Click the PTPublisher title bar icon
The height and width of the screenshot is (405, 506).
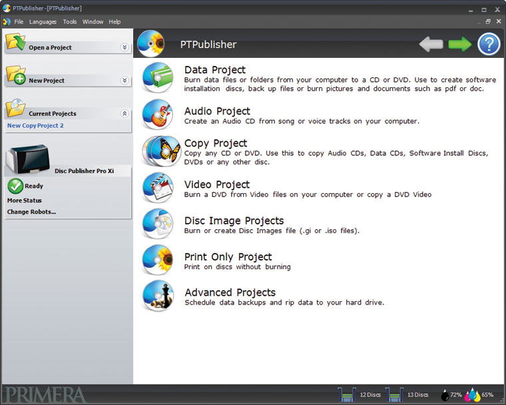[6, 8]
